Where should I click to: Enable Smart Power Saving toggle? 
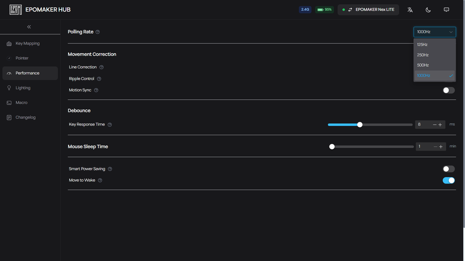coord(449,169)
